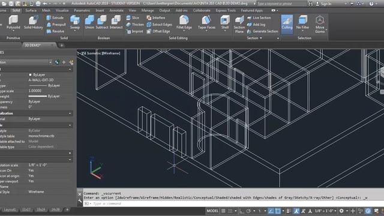
Task: Toggle grid display in status bar
Action: [x=223, y=211]
